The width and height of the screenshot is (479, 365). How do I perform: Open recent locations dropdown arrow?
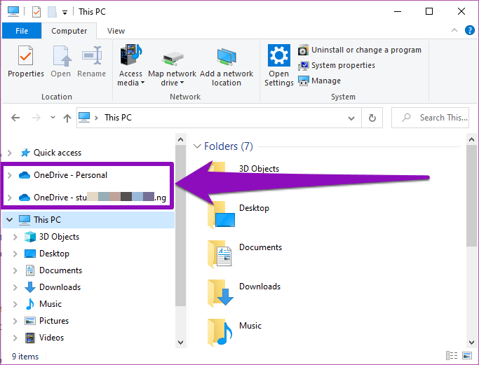point(53,118)
